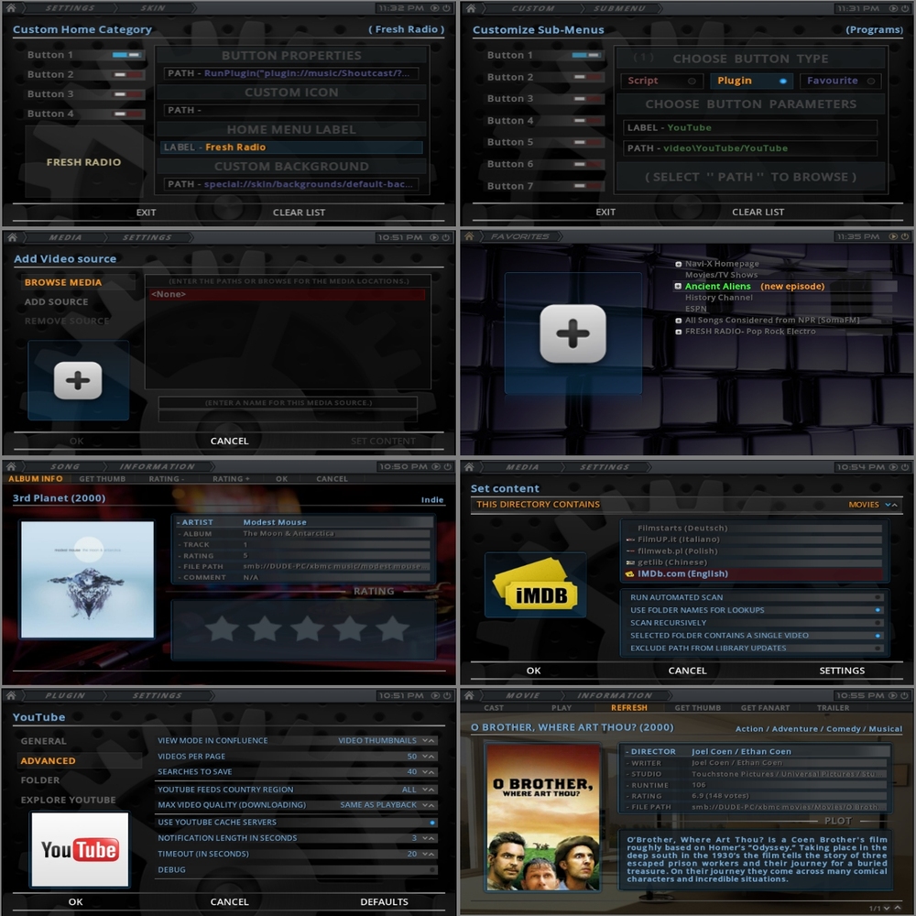Change Max Video Quality downloading value
Image resolution: width=916 pixels, height=916 pixels.
tap(429, 805)
